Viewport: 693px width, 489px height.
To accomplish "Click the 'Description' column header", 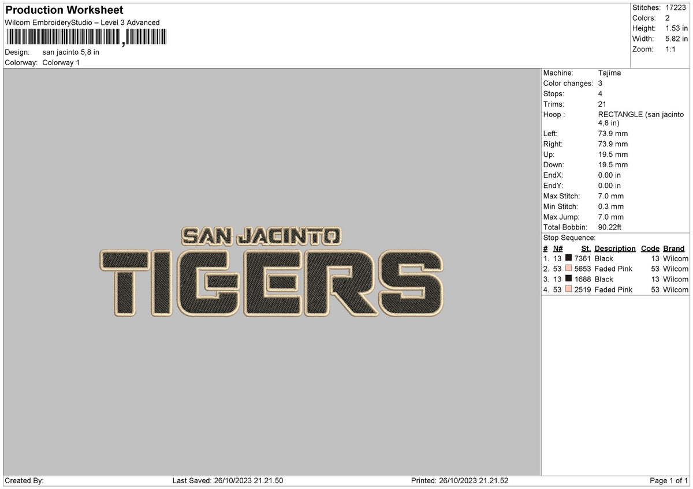I will click(615, 249).
